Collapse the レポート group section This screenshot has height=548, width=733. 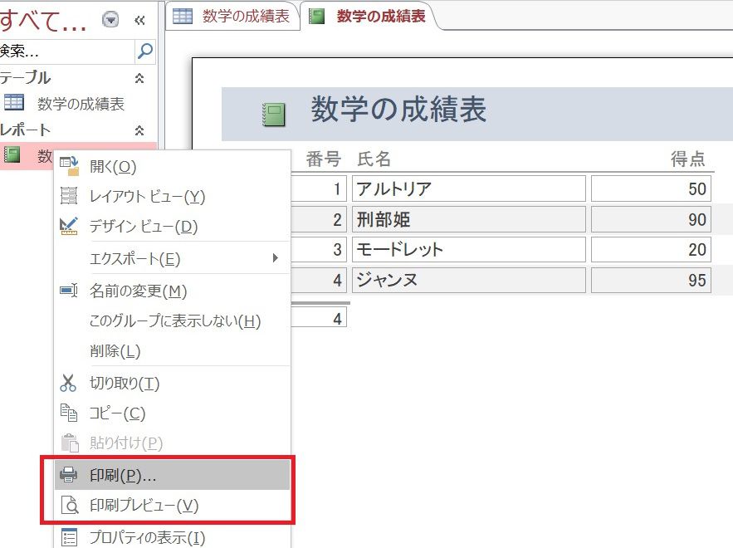pos(139,130)
